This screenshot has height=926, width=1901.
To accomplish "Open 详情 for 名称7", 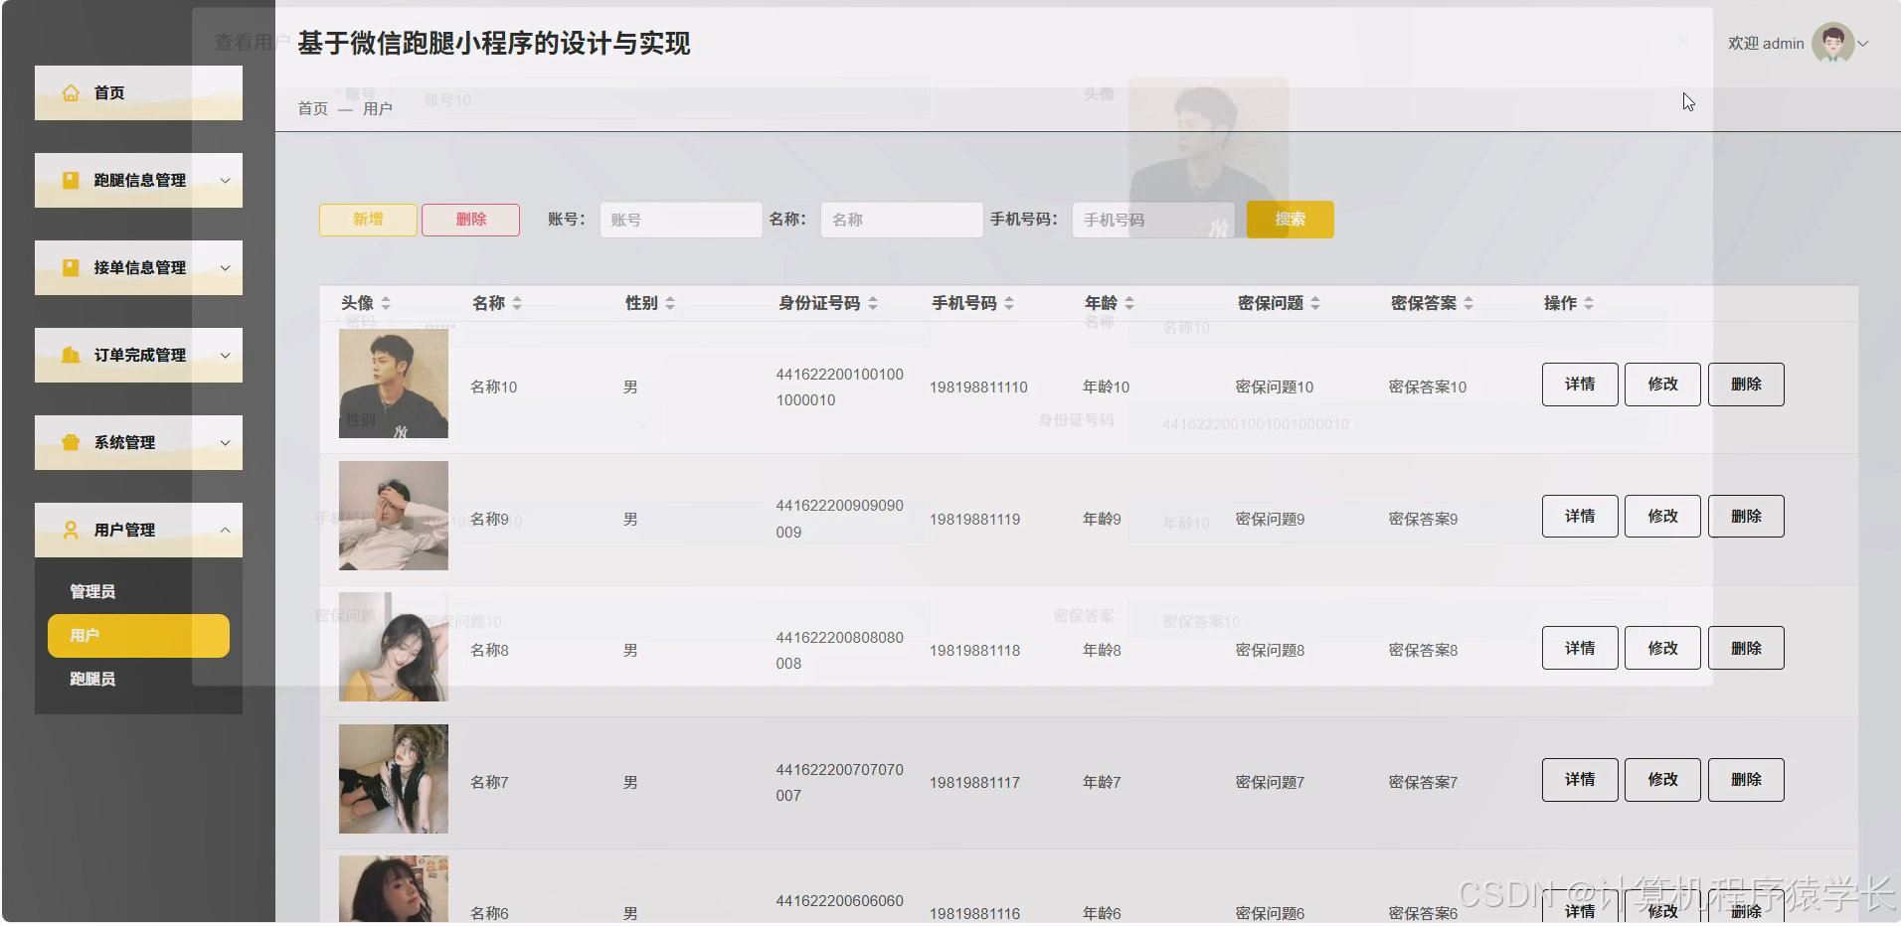I will (1580, 780).
